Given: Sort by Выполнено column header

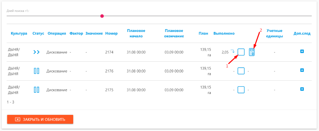Looking at the screenshot, I should 224,34.
